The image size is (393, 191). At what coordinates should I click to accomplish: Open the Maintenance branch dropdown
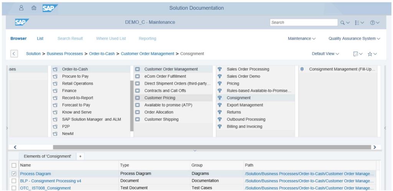pos(302,39)
